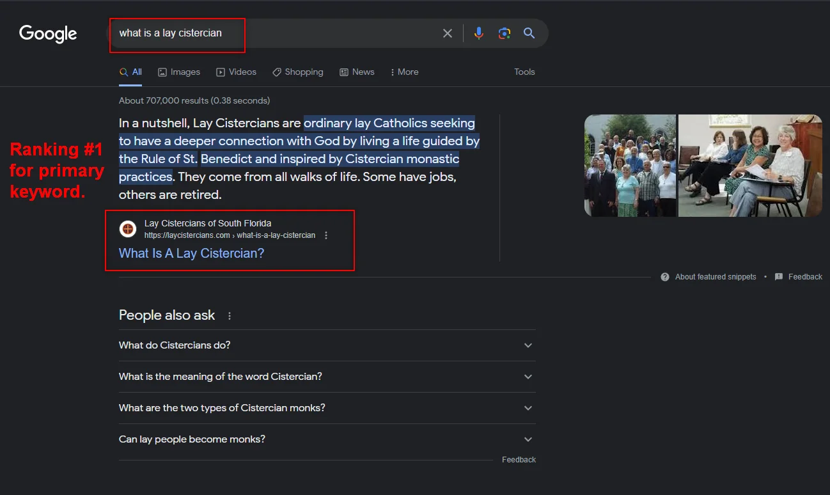Expand 'Can lay people become monks?' question
This screenshot has height=495, width=830.
click(327, 439)
